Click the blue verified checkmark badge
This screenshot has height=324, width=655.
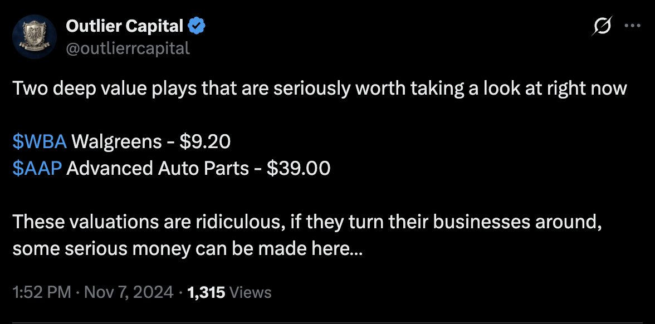point(197,26)
